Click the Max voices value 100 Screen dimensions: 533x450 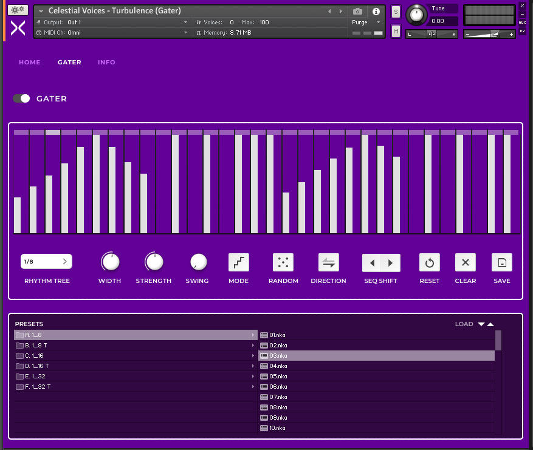[x=264, y=22]
